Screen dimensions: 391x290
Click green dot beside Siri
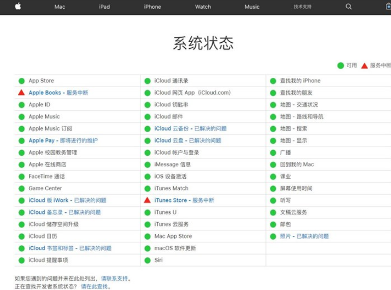148,260
